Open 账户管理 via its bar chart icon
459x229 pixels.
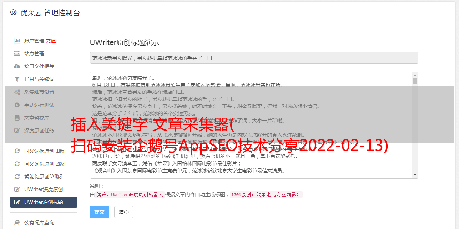pyautogui.click(x=17, y=41)
